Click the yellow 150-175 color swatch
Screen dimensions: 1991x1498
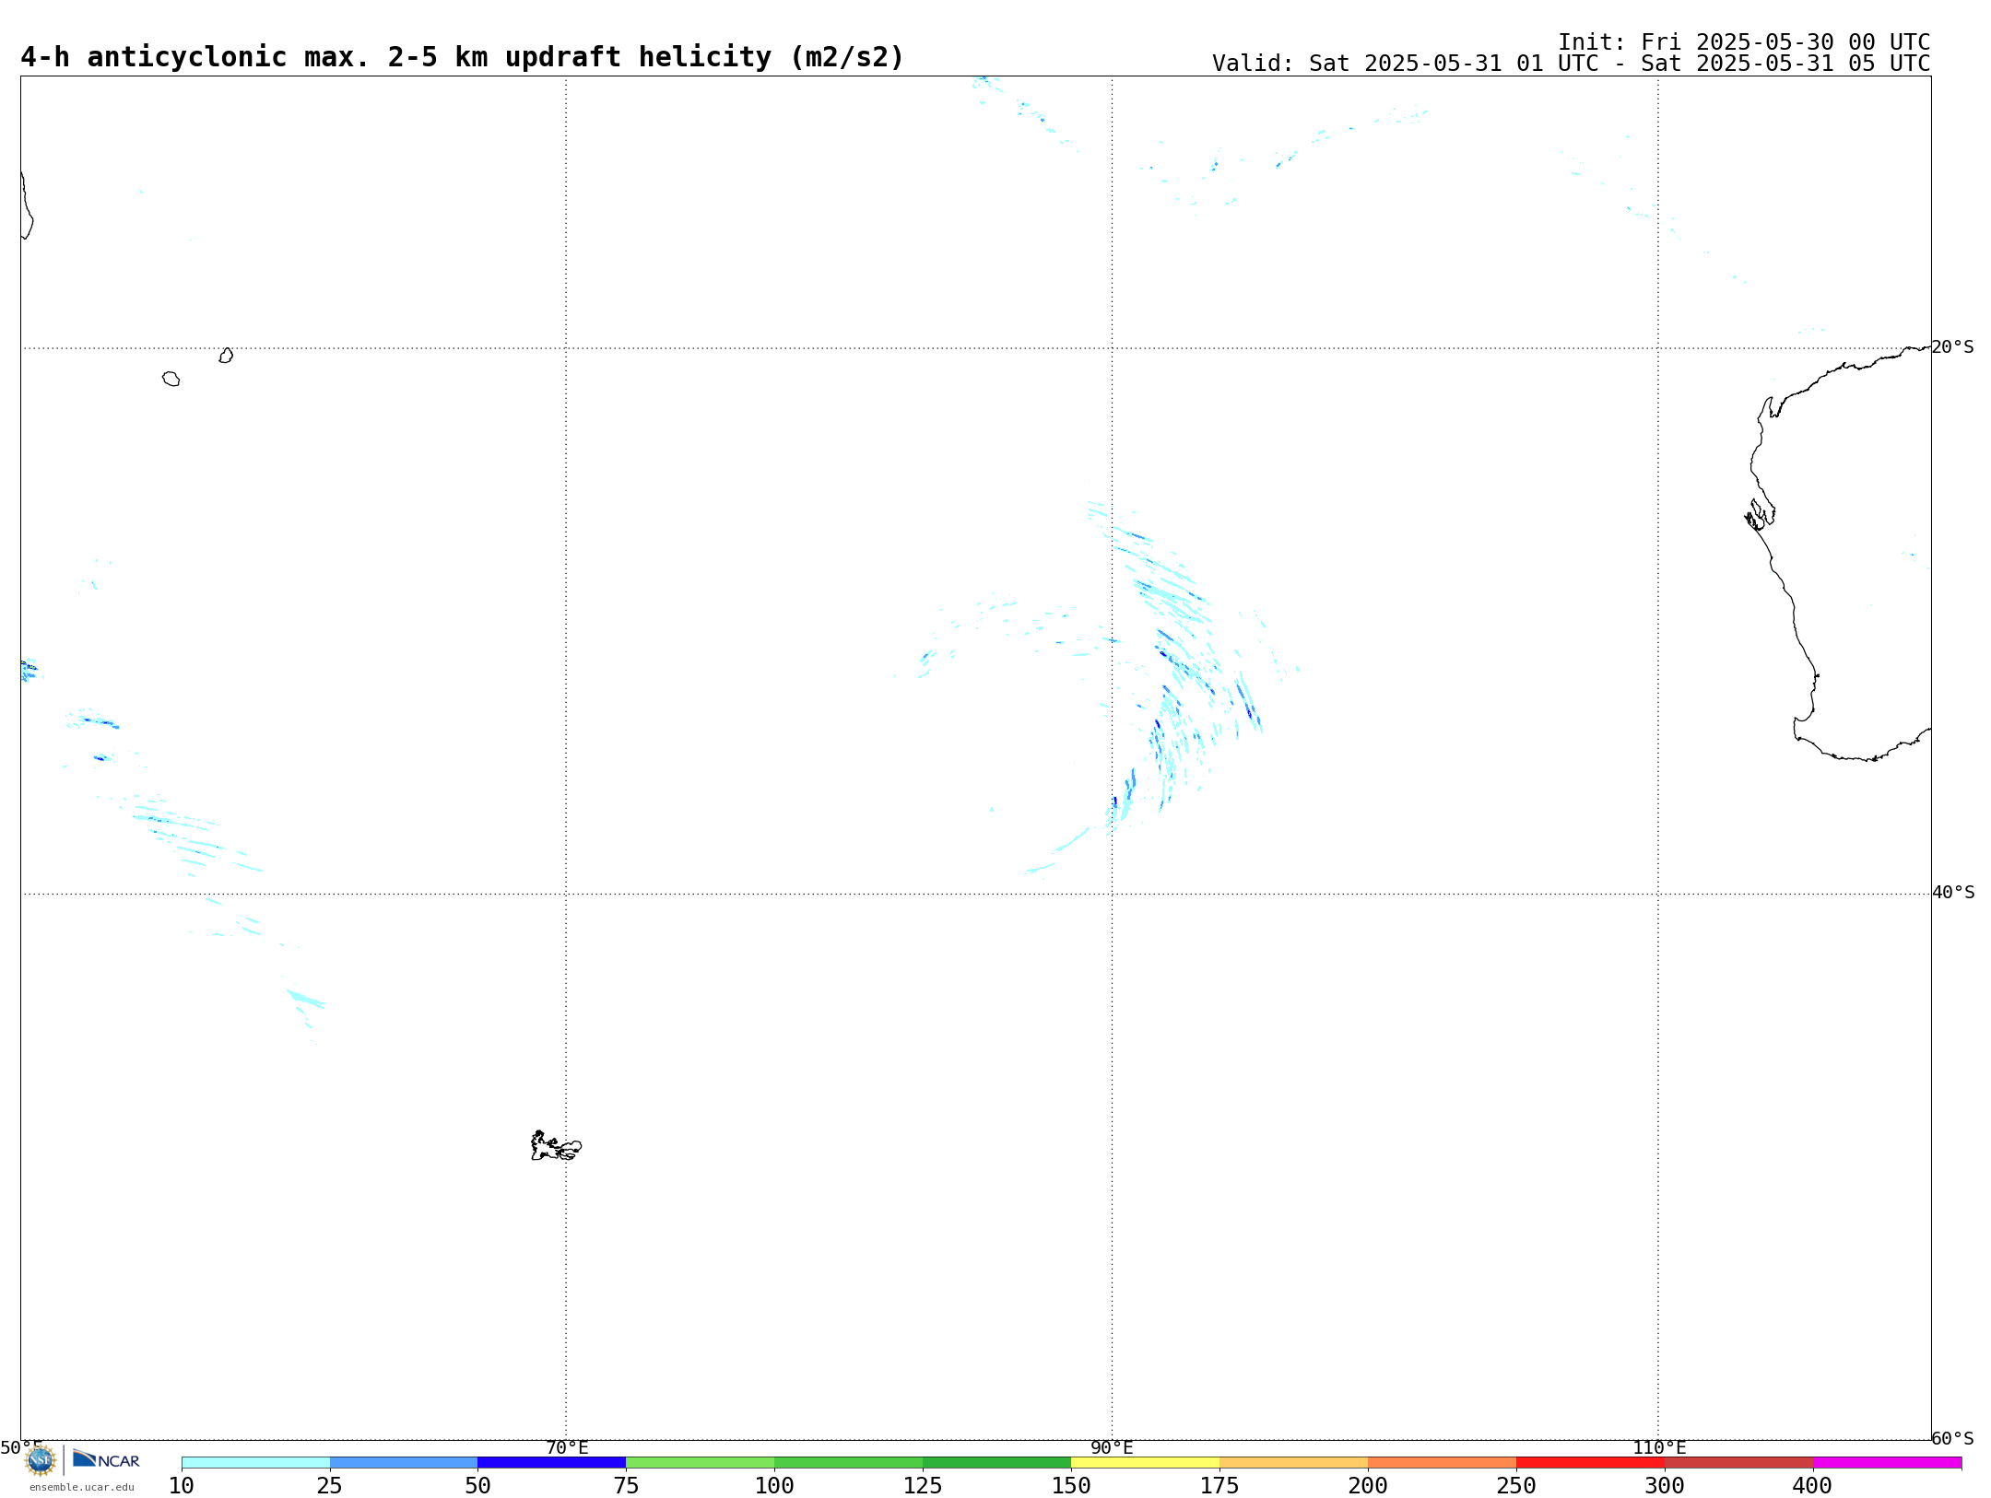[1146, 1463]
